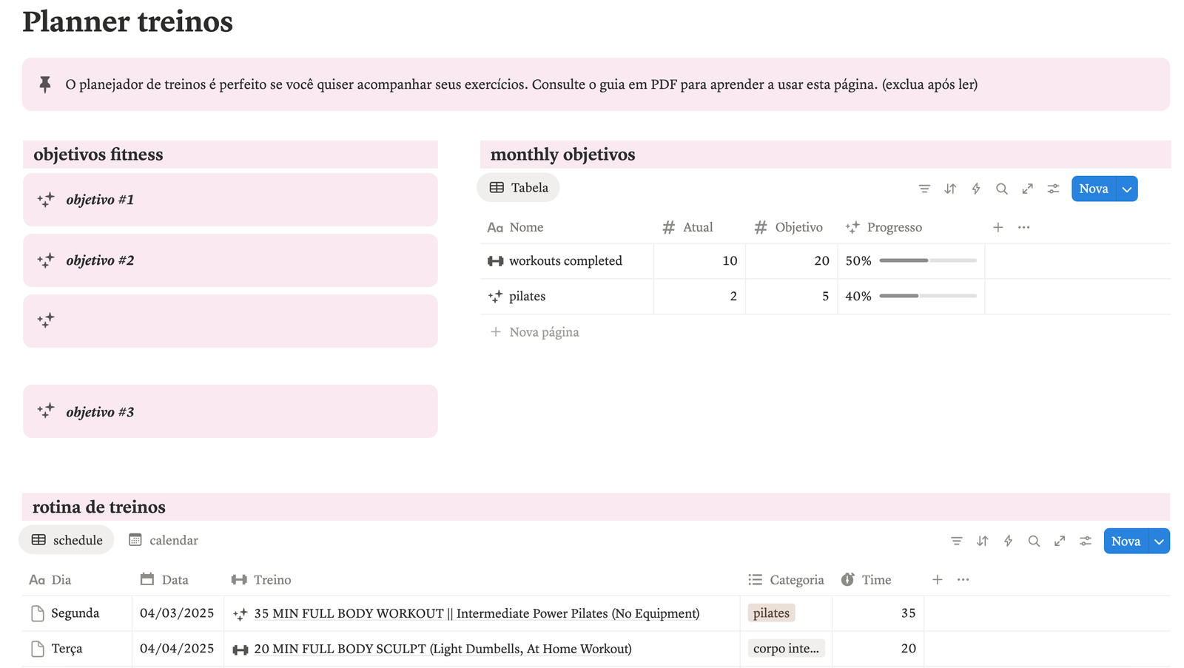Expand the Nova dropdown arrow in rotina de treinos

coord(1159,542)
